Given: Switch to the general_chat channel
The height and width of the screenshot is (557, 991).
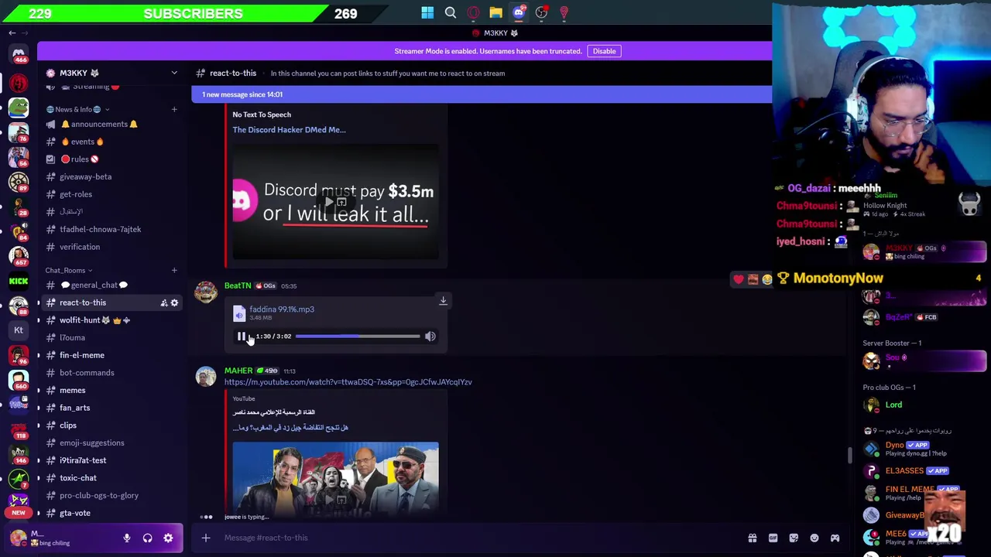Looking at the screenshot, I should click(x=94, y=285).
